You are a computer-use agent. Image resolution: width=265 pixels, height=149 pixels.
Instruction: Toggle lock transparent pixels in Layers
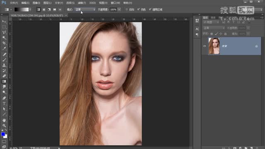(212, 34)
